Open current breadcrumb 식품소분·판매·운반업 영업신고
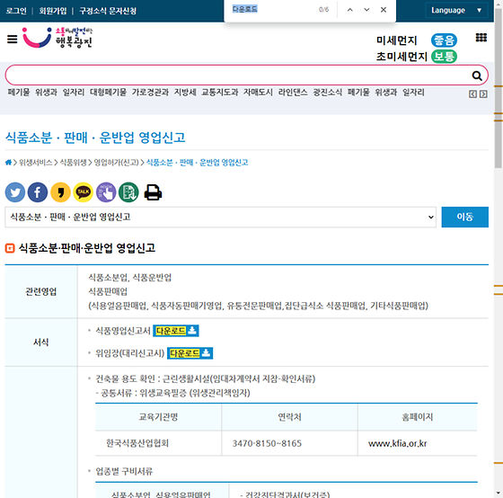The width and height of the screenshot is (503, 498). coord(198,163)
